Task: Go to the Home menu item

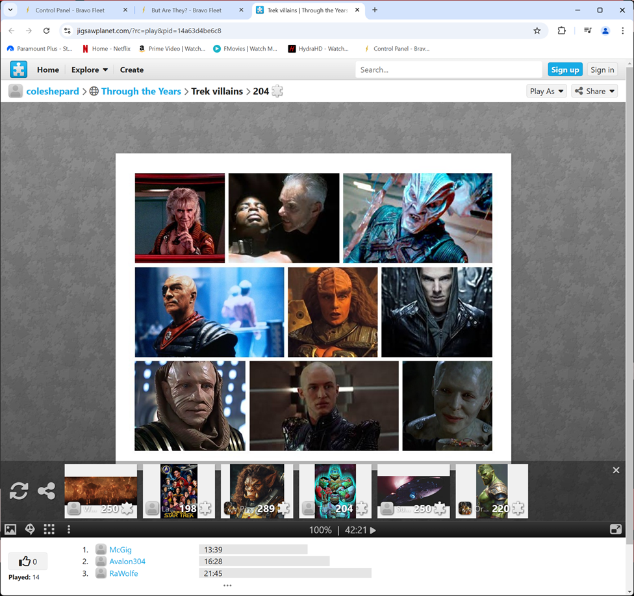Action: point(48,70)
